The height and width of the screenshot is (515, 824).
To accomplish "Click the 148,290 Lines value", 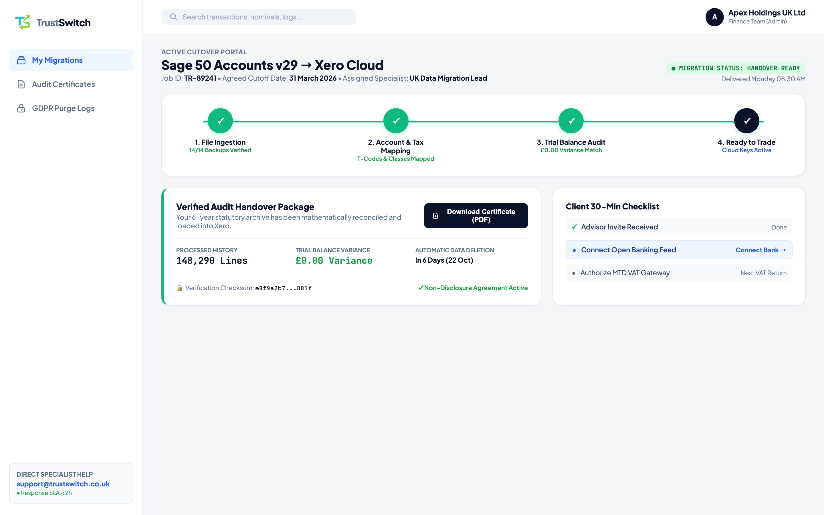I will pos(212,261).
